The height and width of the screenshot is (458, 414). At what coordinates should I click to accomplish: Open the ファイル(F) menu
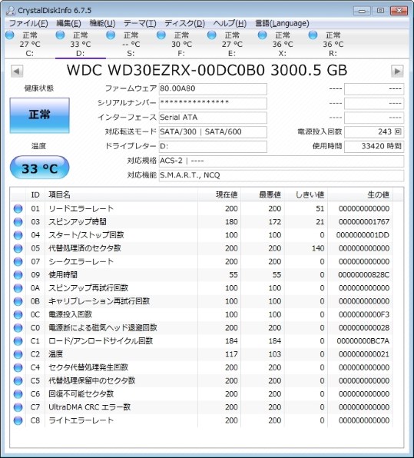pyautogui.click(x=28, y=23)
